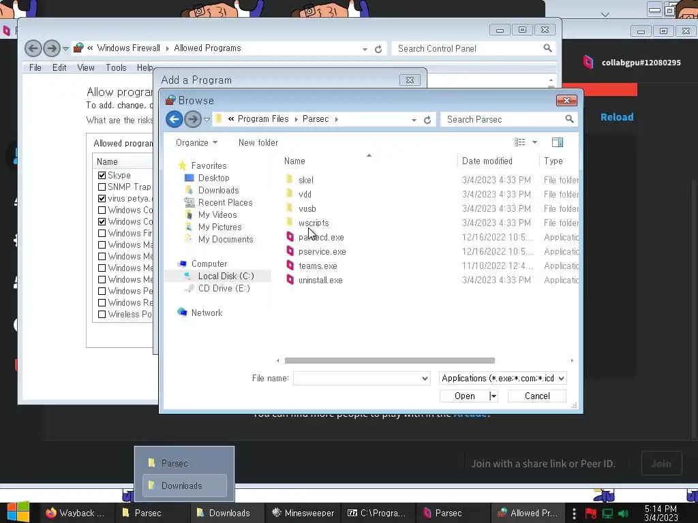
Task: Click the Search Parsec field
Action: tap(503, 119)
